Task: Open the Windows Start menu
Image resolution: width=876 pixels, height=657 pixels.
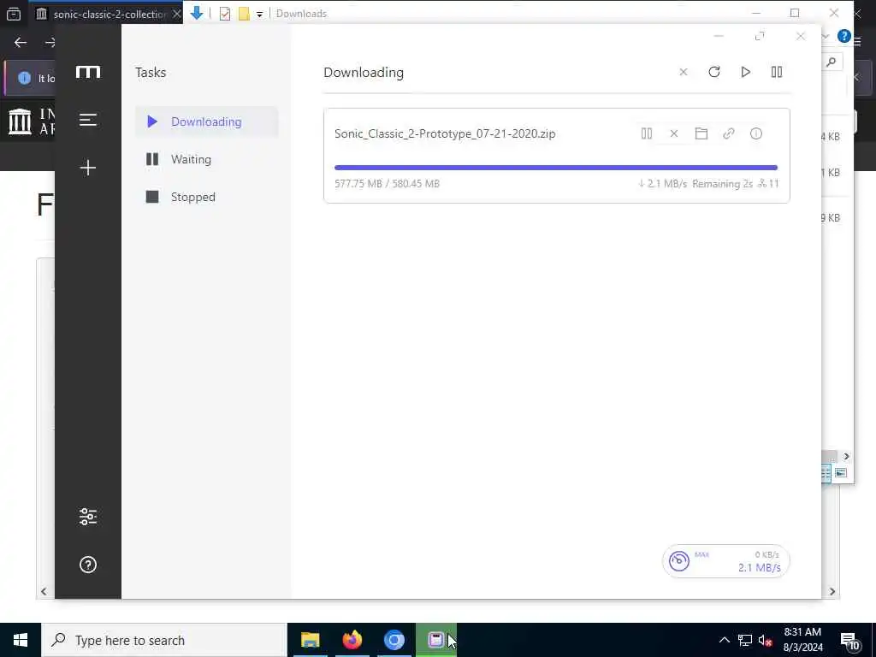Action: pyautogui.click(x=21, y=640)
